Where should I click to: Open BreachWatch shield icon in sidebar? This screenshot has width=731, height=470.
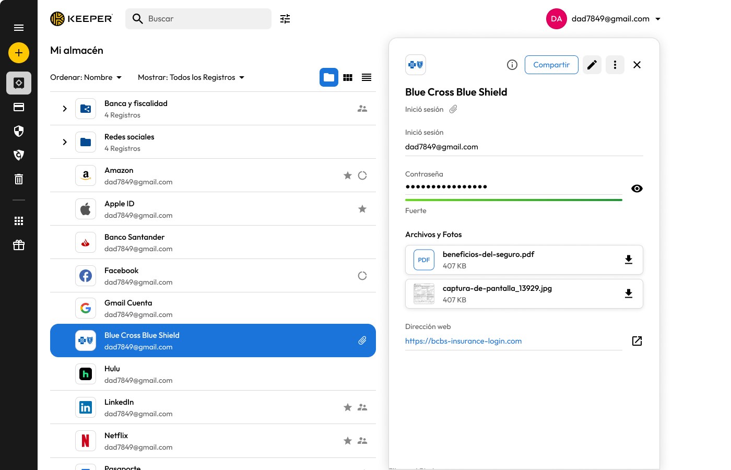(19, 155)
